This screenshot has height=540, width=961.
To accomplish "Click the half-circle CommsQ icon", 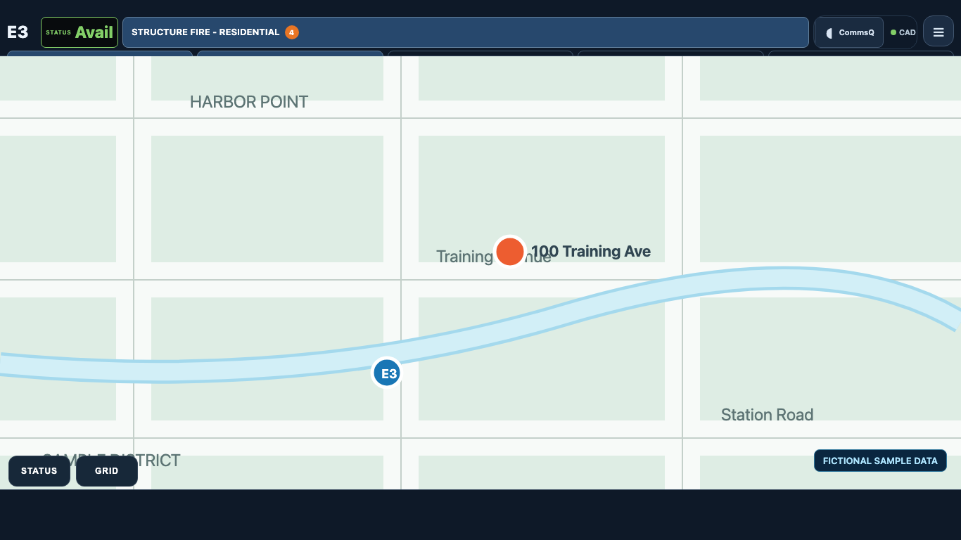I will tap(829, 33).
